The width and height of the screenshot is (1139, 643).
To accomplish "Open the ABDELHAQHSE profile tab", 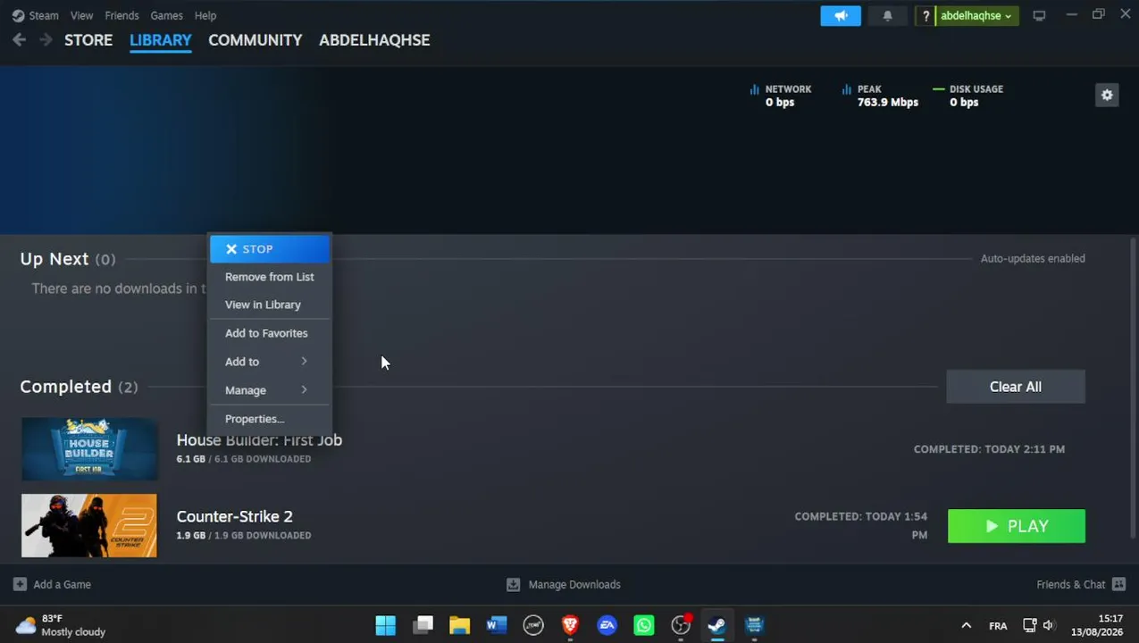I will coord(374,40).
